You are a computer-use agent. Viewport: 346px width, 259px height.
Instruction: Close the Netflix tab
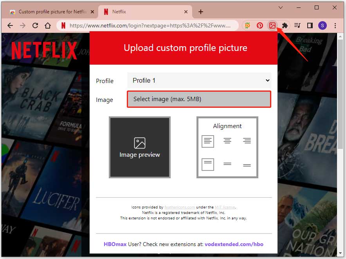pos(186,12)
